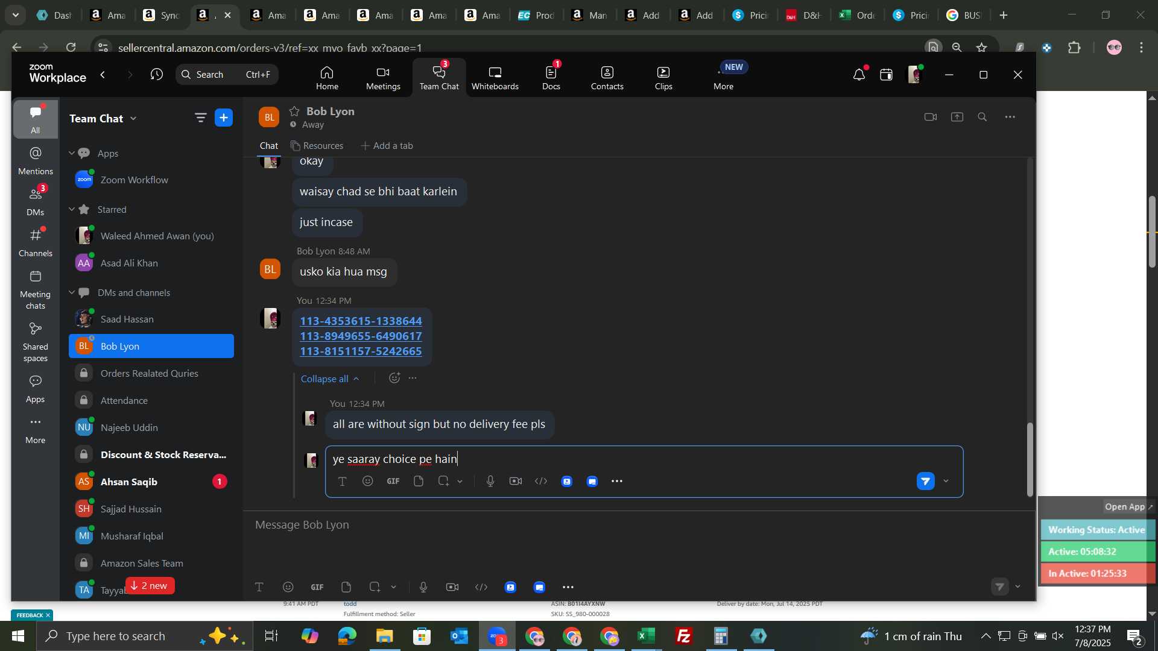The image size is (1158, 651).
Task: Open the Docs tab
Action: 551,78
